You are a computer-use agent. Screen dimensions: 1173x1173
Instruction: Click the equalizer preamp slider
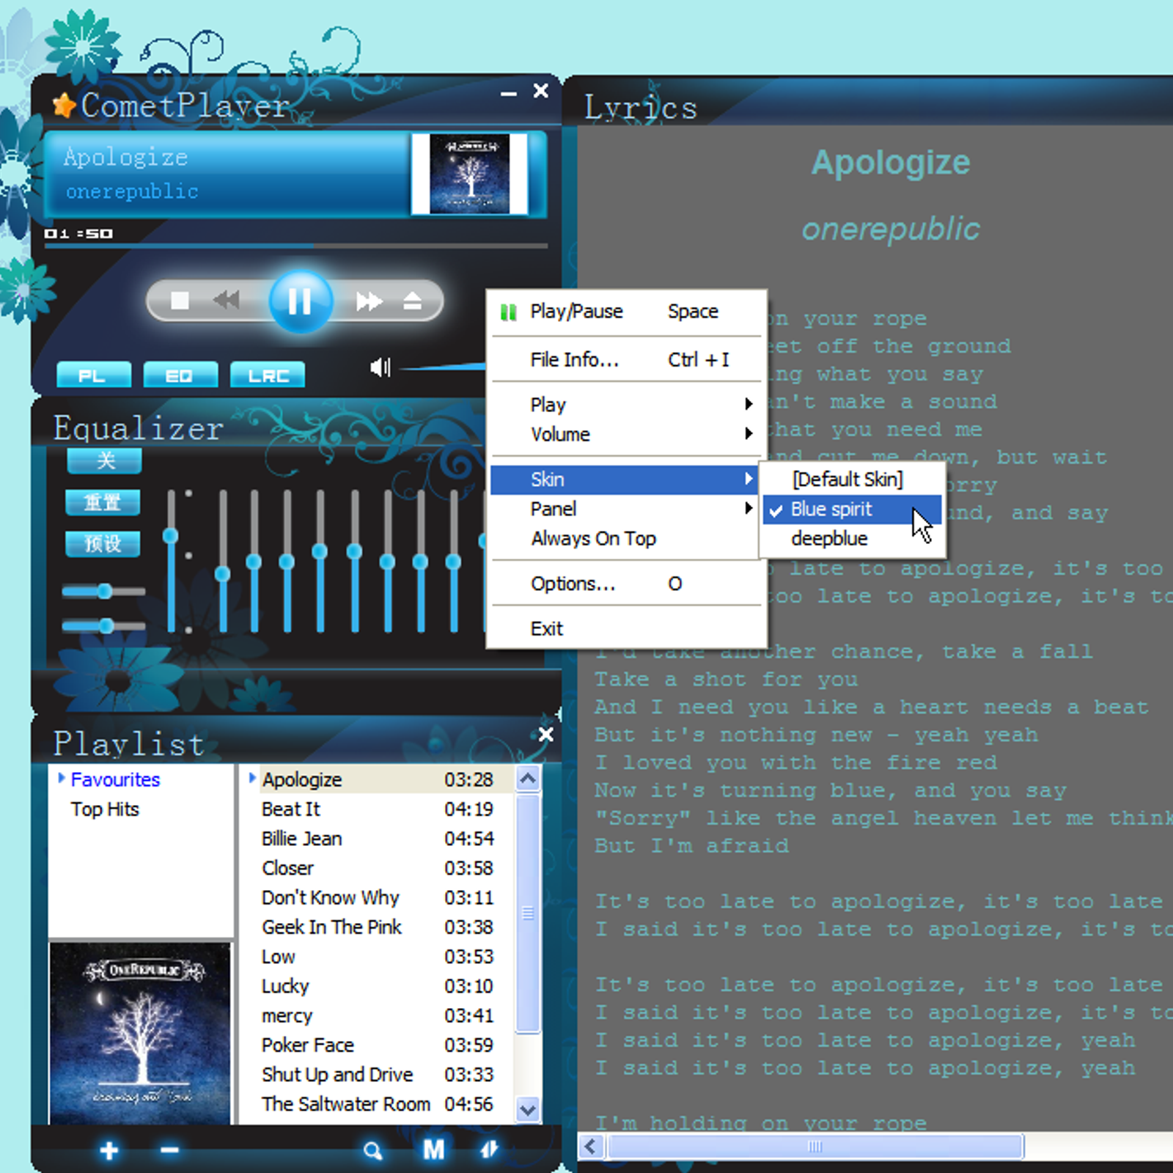tap(171, 561)
